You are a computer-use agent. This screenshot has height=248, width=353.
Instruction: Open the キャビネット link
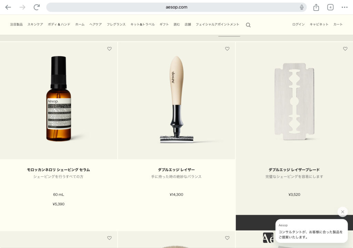(319, 24)
